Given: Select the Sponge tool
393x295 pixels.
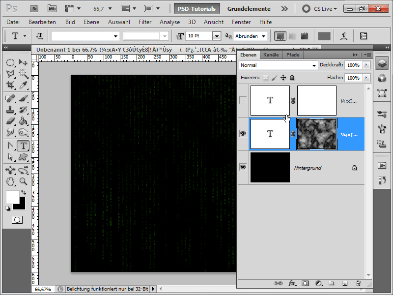Looking at the screenshot, I should (23, 132).
